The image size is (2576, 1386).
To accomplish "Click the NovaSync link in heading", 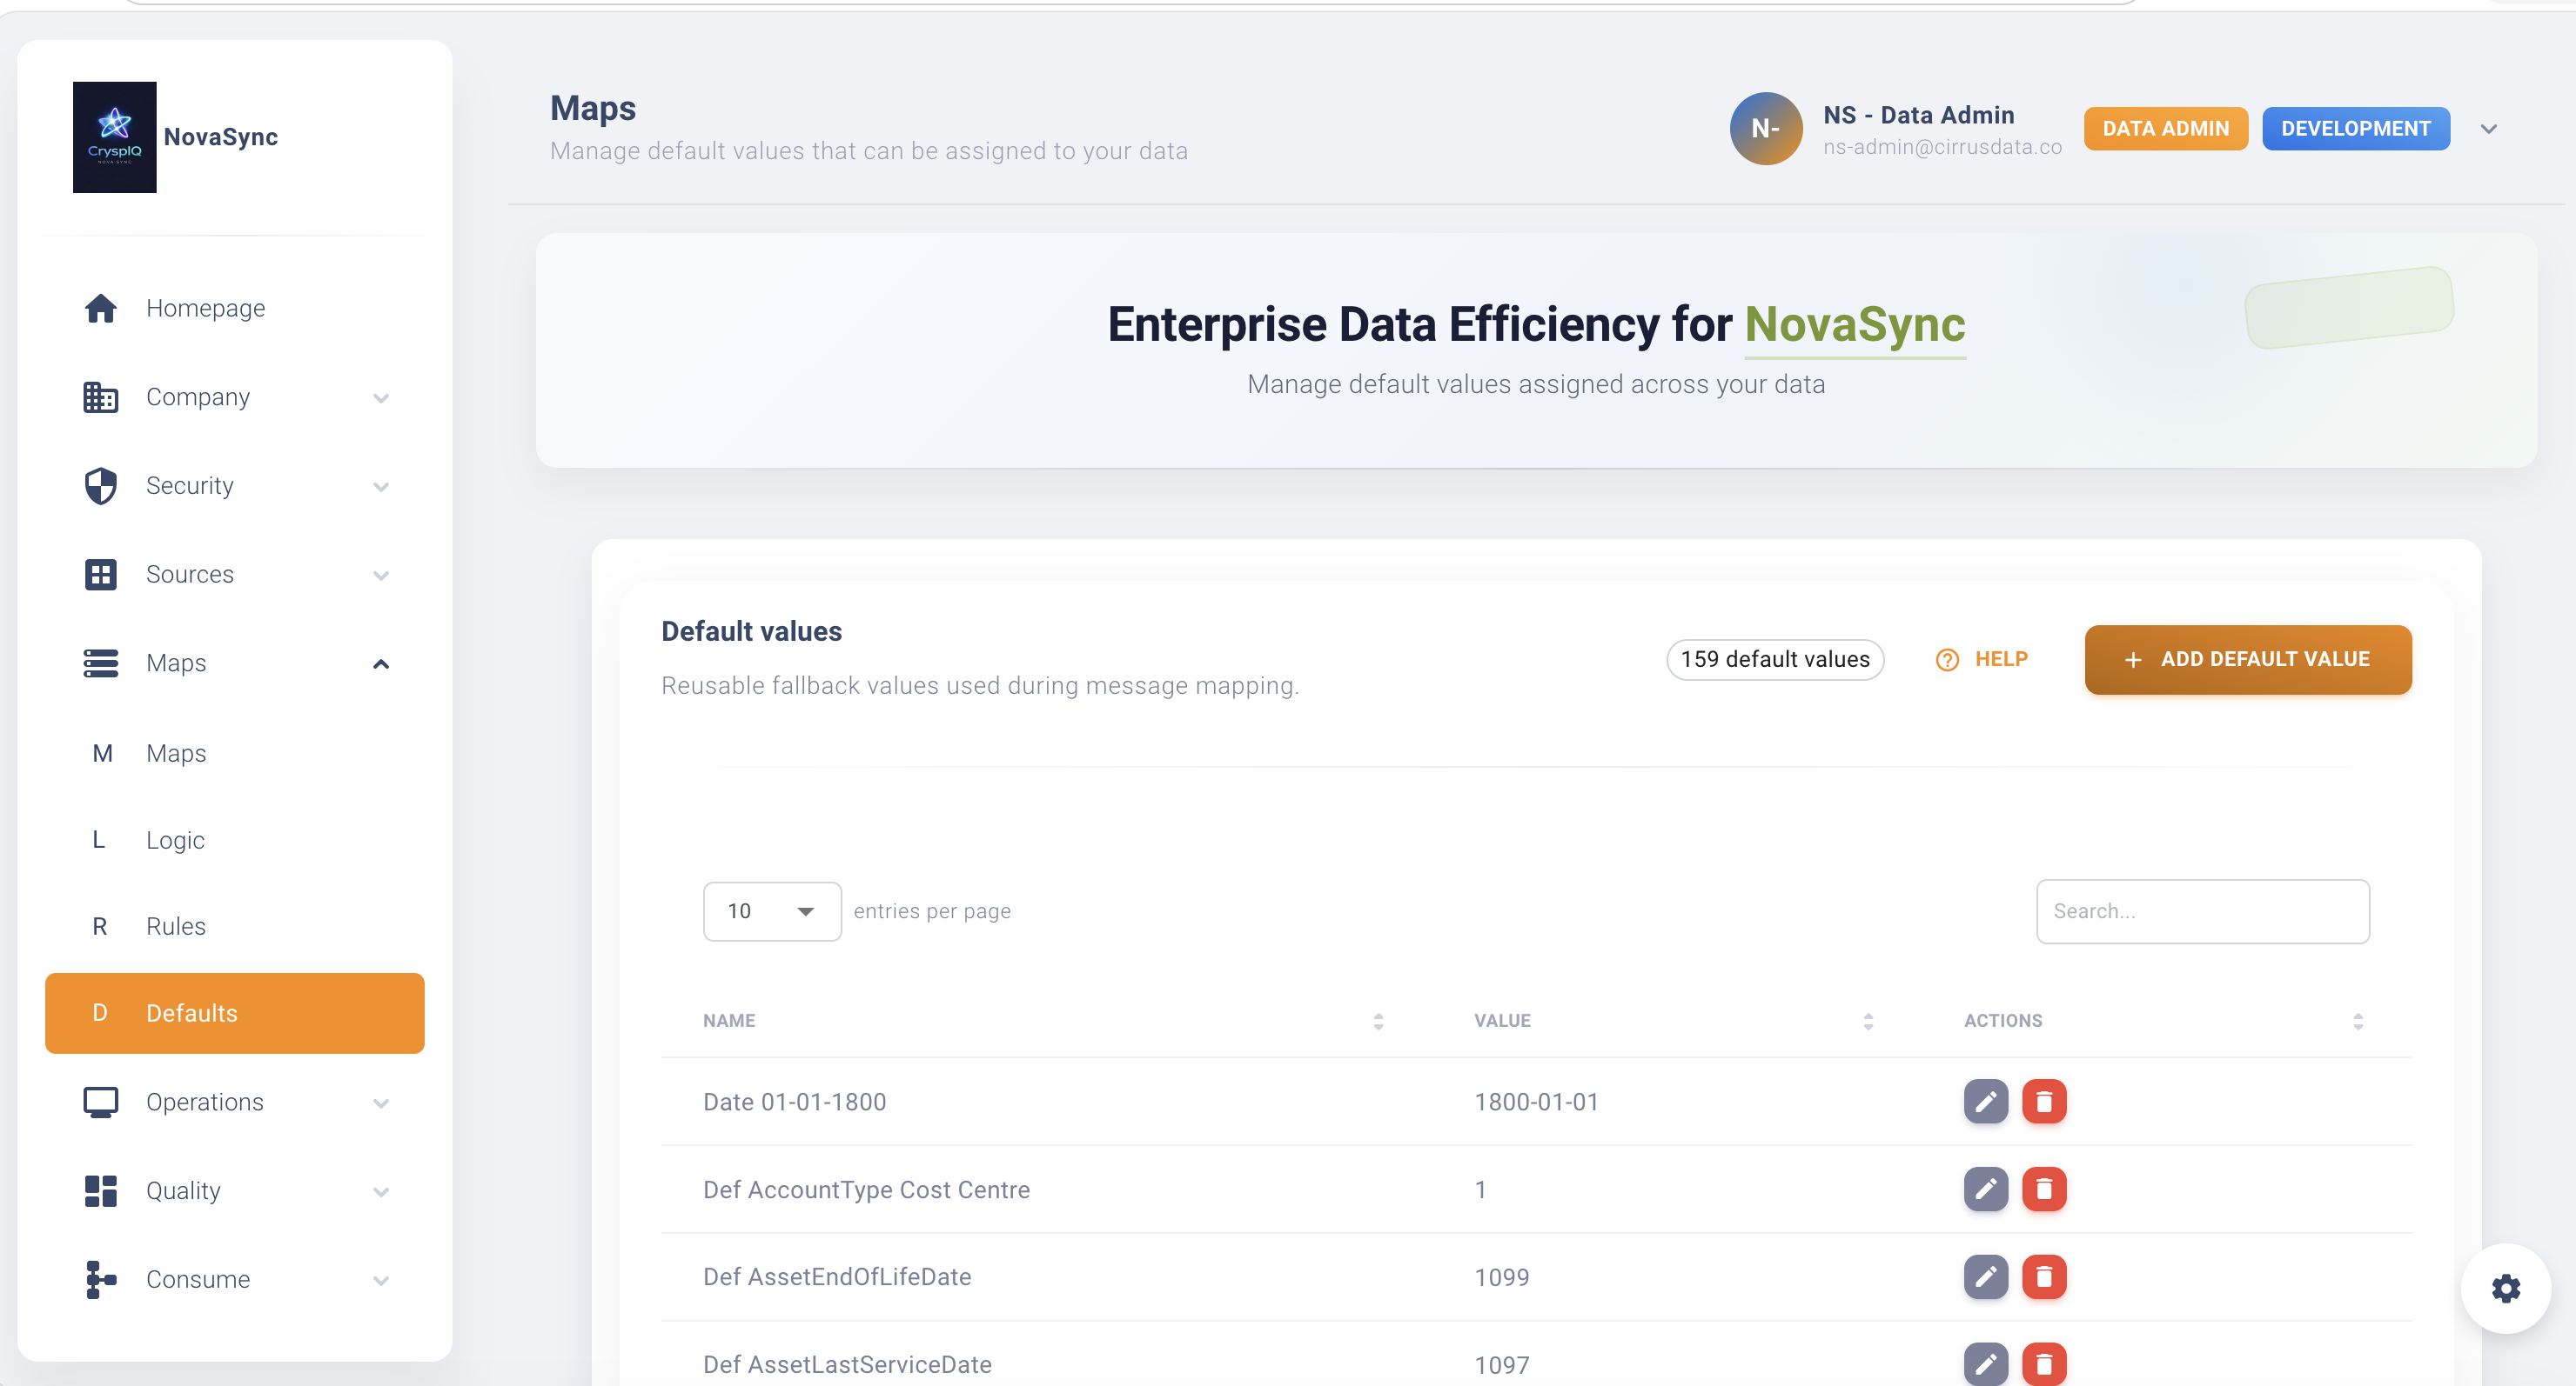I will (1855, 326).
